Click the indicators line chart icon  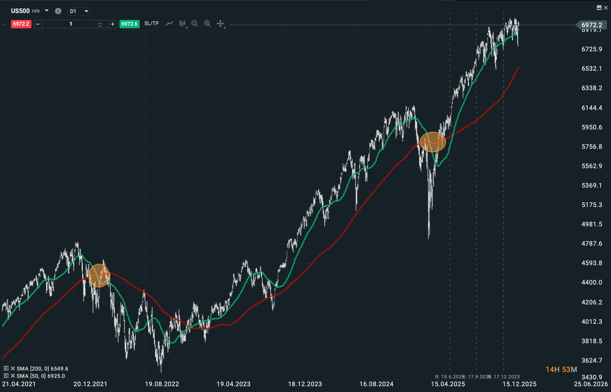tap(170, 24)
